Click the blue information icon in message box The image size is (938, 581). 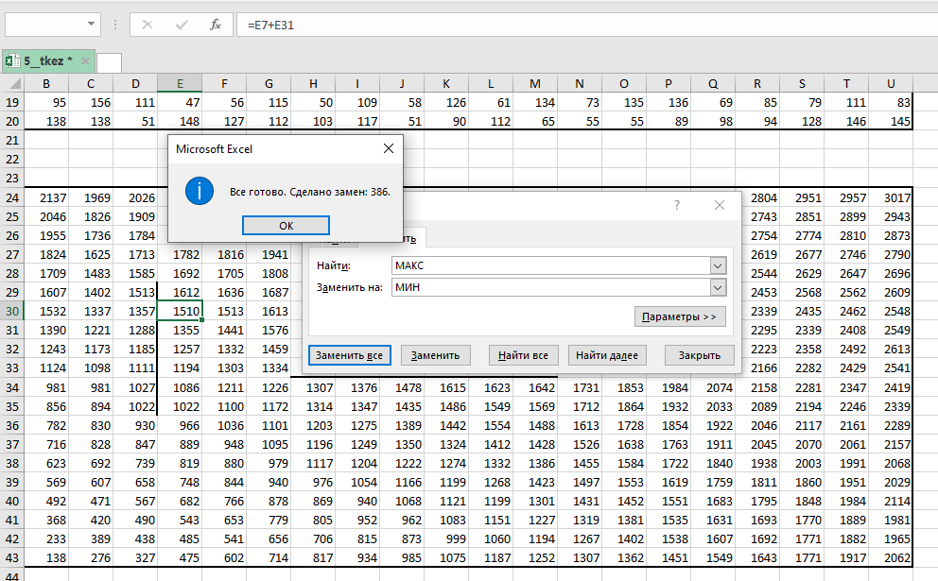[200, 191]
